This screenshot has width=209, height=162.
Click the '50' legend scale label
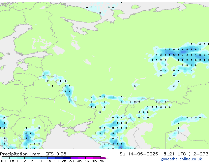[x=102, y=161]
